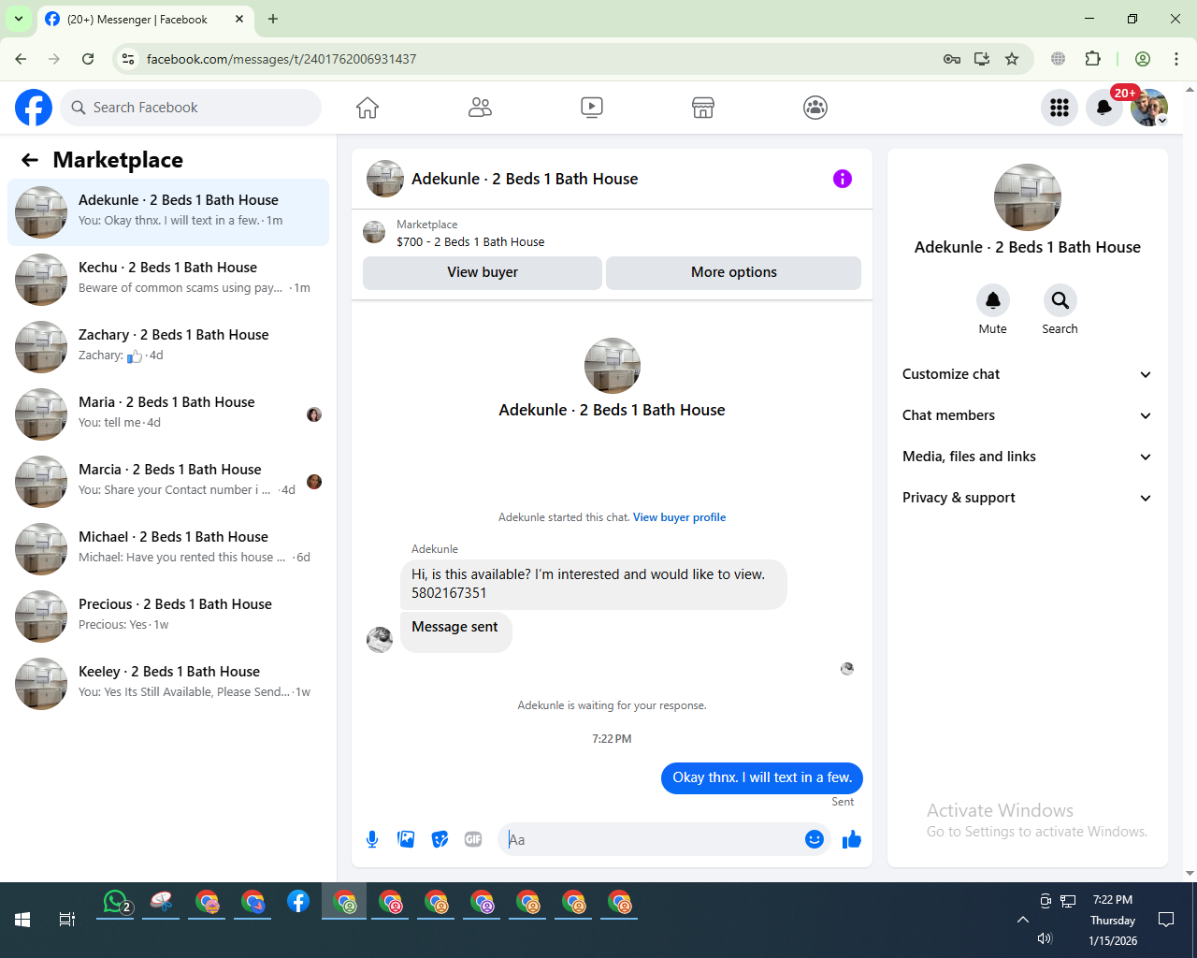Viewport: 1197px width, 958px height.
Task: Open Windows Start button
Action: click(x=22, y=920)
